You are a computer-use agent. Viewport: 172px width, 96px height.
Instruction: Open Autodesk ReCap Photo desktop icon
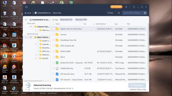click(14, 79)
